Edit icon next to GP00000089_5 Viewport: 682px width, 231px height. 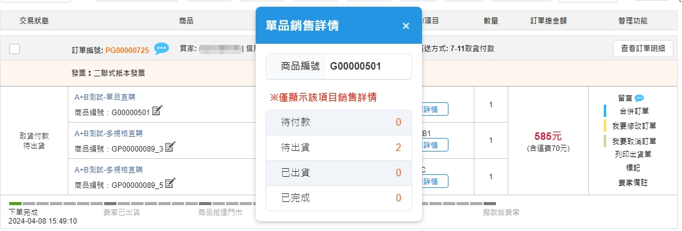click(170, 183)
